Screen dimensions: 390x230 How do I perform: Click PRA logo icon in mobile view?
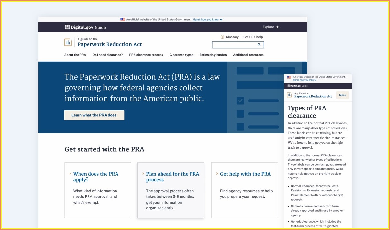pos(289,95)
